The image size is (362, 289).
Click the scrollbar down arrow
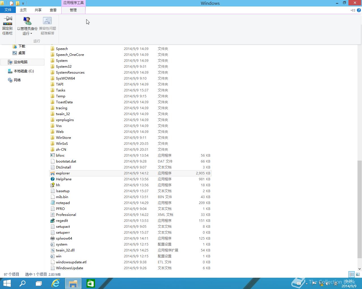pyautogui.click(x=359, y=269)
